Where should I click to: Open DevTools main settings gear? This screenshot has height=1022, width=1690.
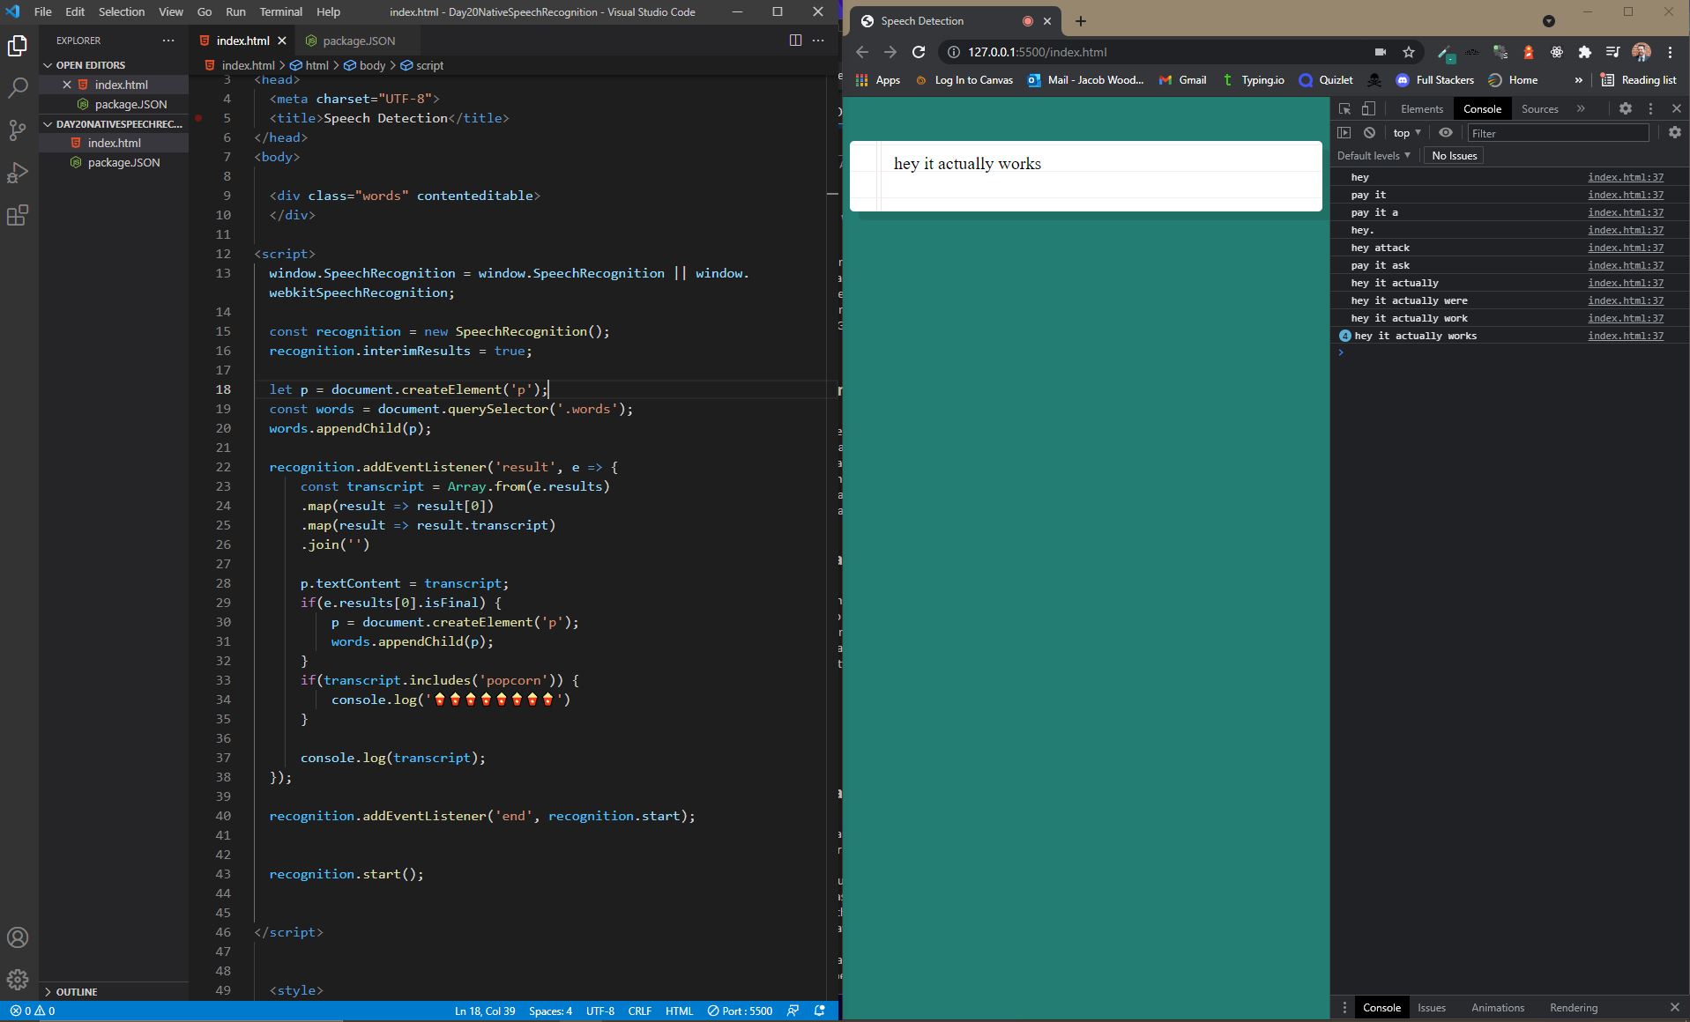click(x=1626, y=108)
